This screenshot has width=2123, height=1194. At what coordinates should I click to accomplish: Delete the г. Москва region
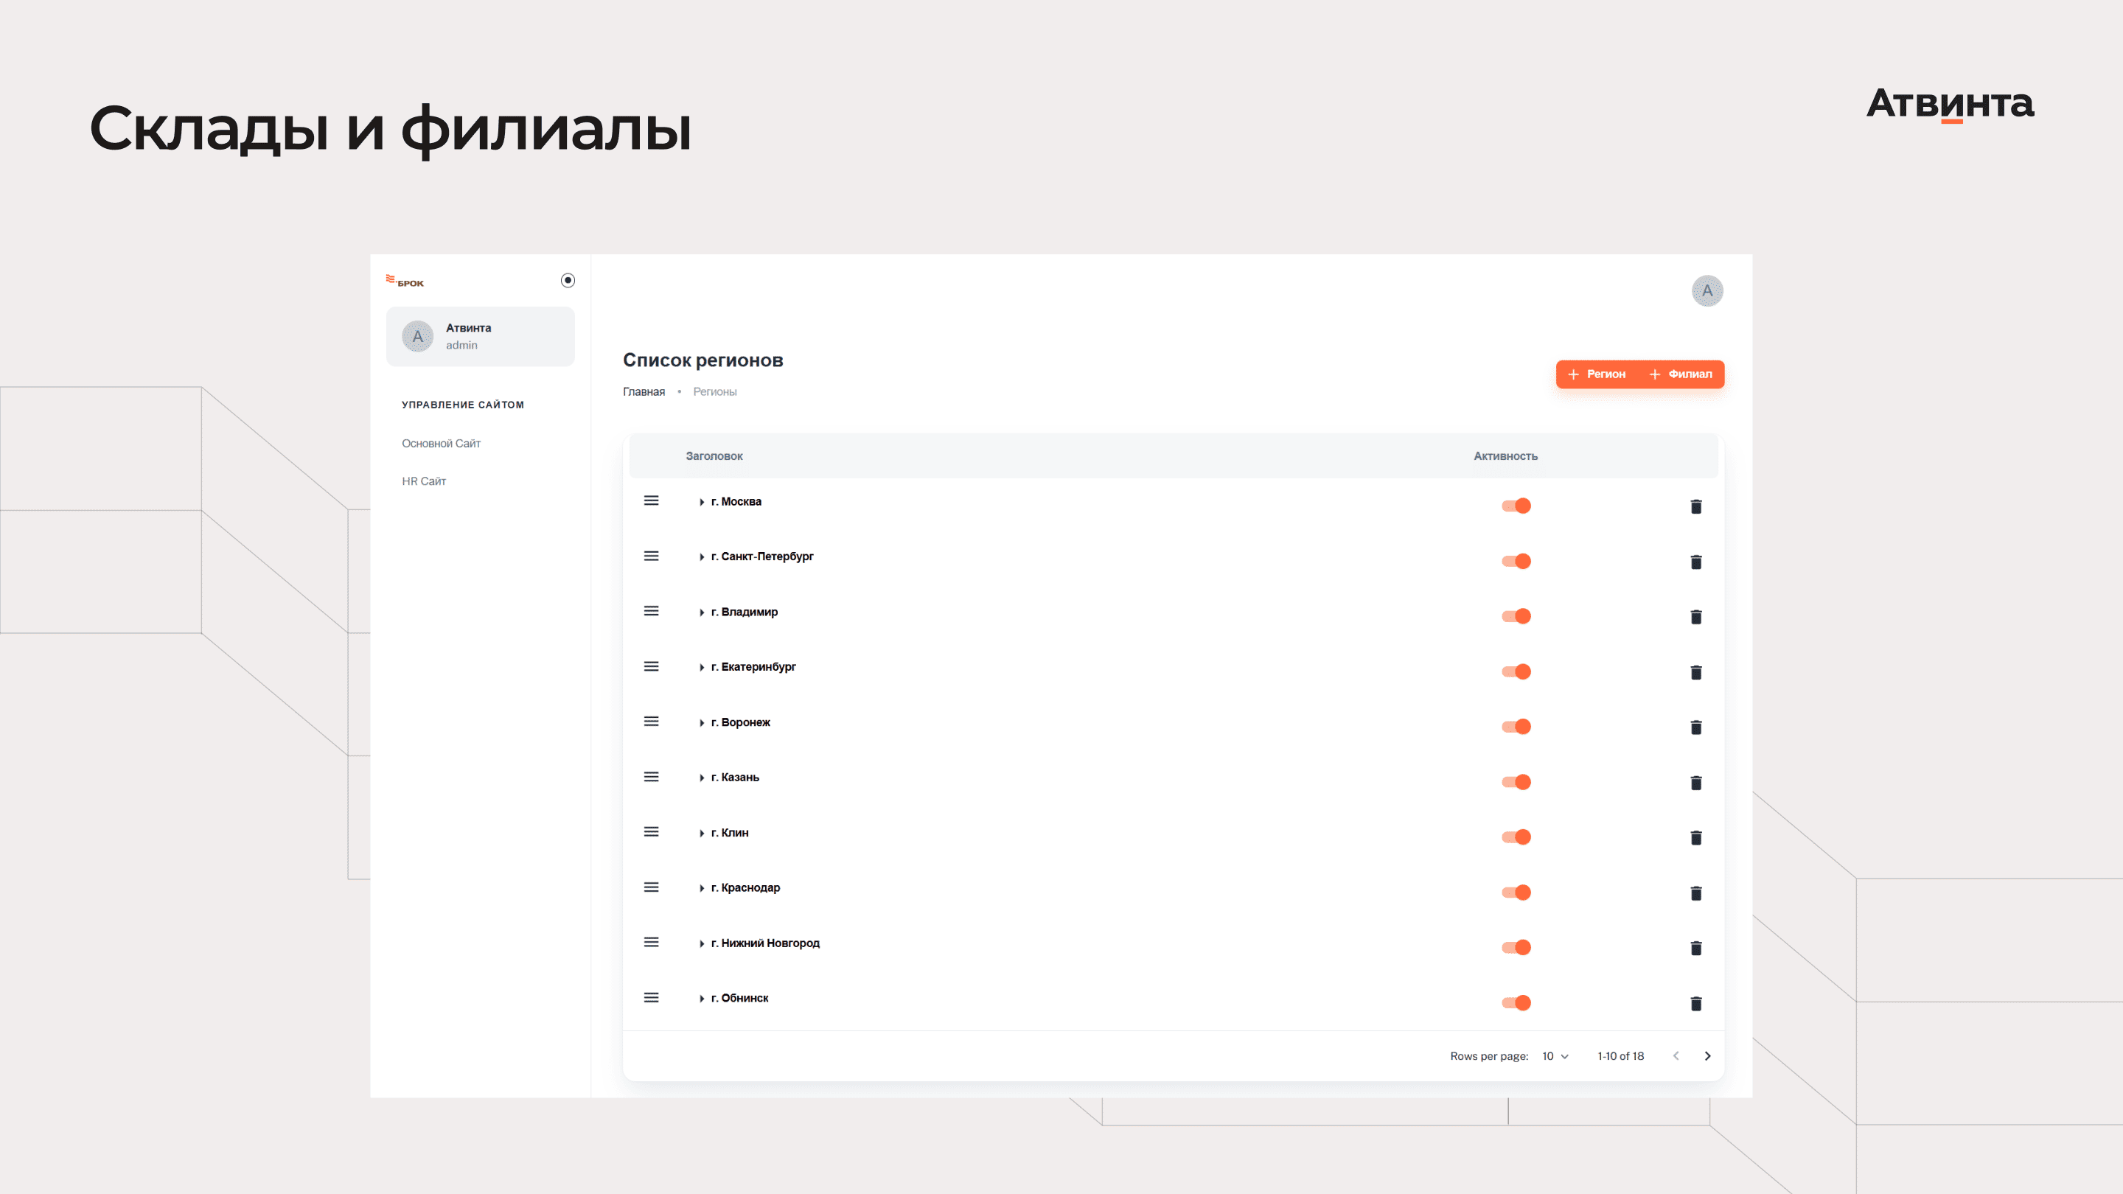tap(1695, 506)
